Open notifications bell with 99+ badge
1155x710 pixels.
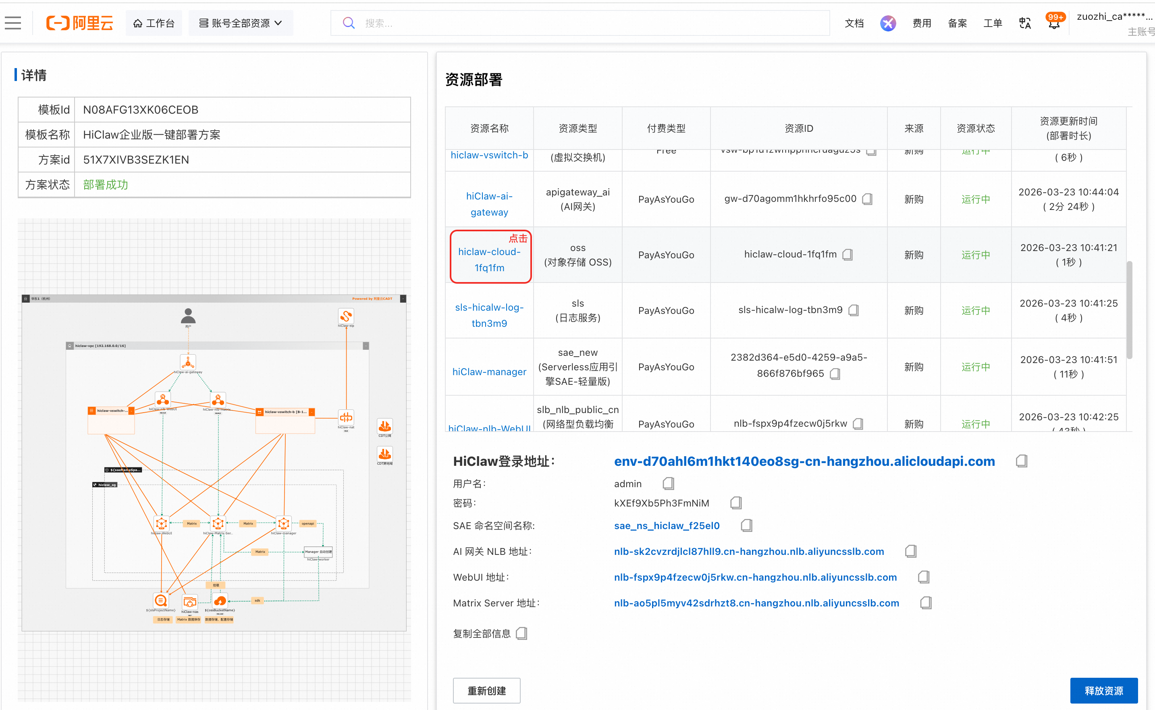[x=1055, y=22]
